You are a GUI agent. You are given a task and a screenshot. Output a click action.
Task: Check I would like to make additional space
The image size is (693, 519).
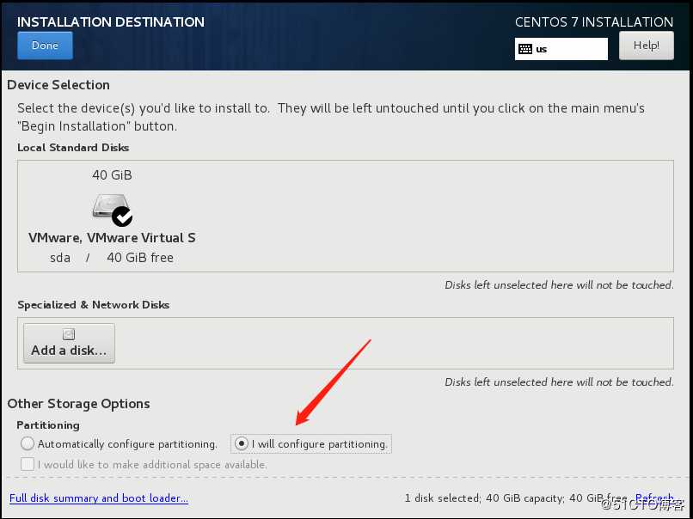point(28,464)
